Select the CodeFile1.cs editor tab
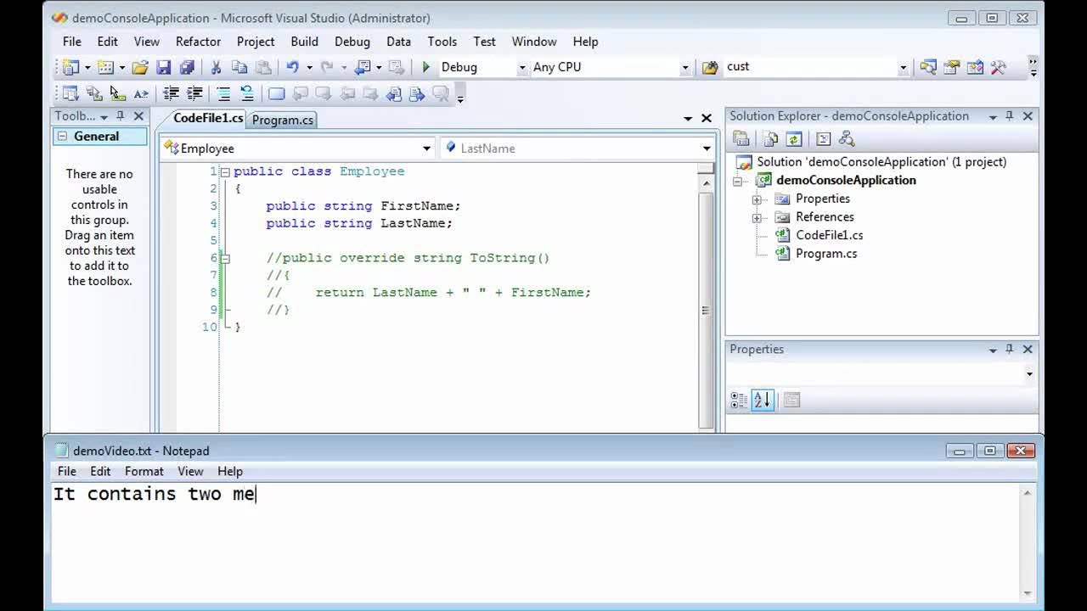The height and width of the screenshot is (611, 1087). (x=208, y=119)
